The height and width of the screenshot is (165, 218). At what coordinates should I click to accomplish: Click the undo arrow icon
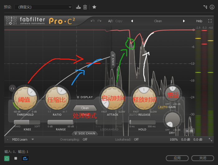92,21
